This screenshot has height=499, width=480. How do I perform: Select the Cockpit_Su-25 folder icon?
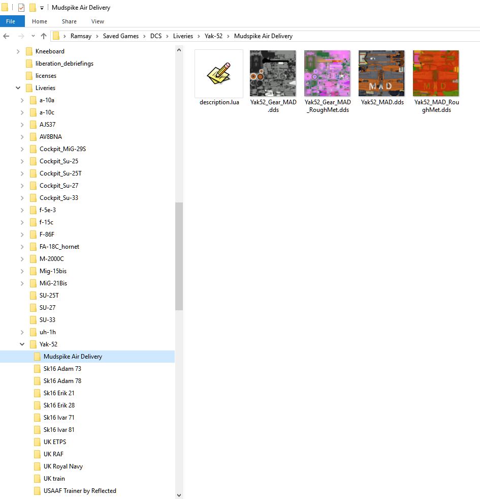click(x=33, y=161)
